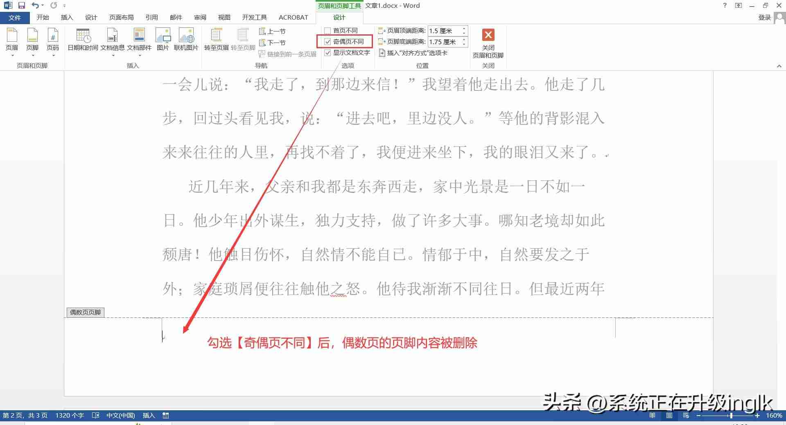Click 登录 sign in link

[x=764, y=17]
